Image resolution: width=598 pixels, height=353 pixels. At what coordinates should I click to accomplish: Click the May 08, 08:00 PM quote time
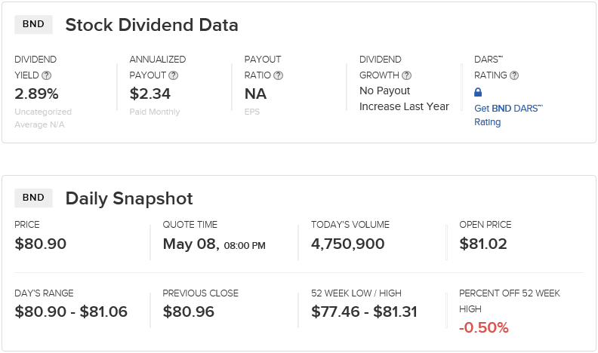(x=214, y=244)
